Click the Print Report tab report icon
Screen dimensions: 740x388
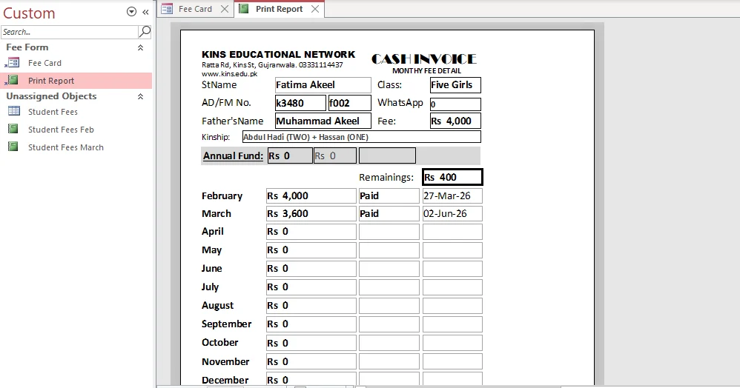coord(243,8)
